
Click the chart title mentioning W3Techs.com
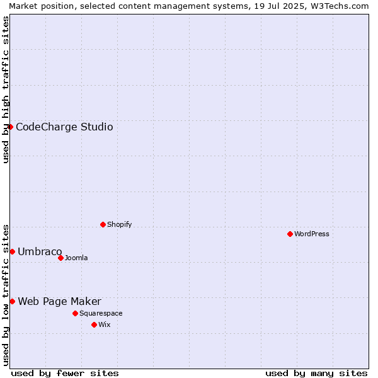click(189, 6)
